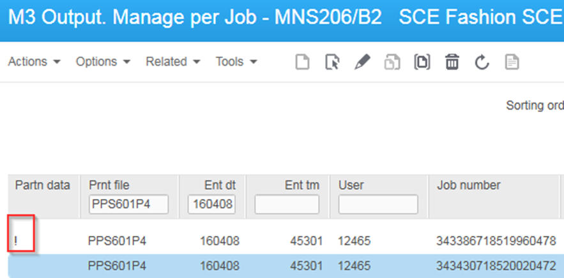The image size is (564, 278).
Task: Click 45301 in the first data row
Action: tap(307, 241)
